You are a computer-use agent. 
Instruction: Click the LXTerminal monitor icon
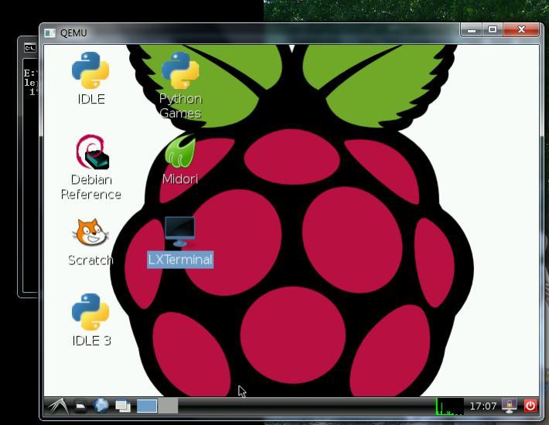(179, 232)
